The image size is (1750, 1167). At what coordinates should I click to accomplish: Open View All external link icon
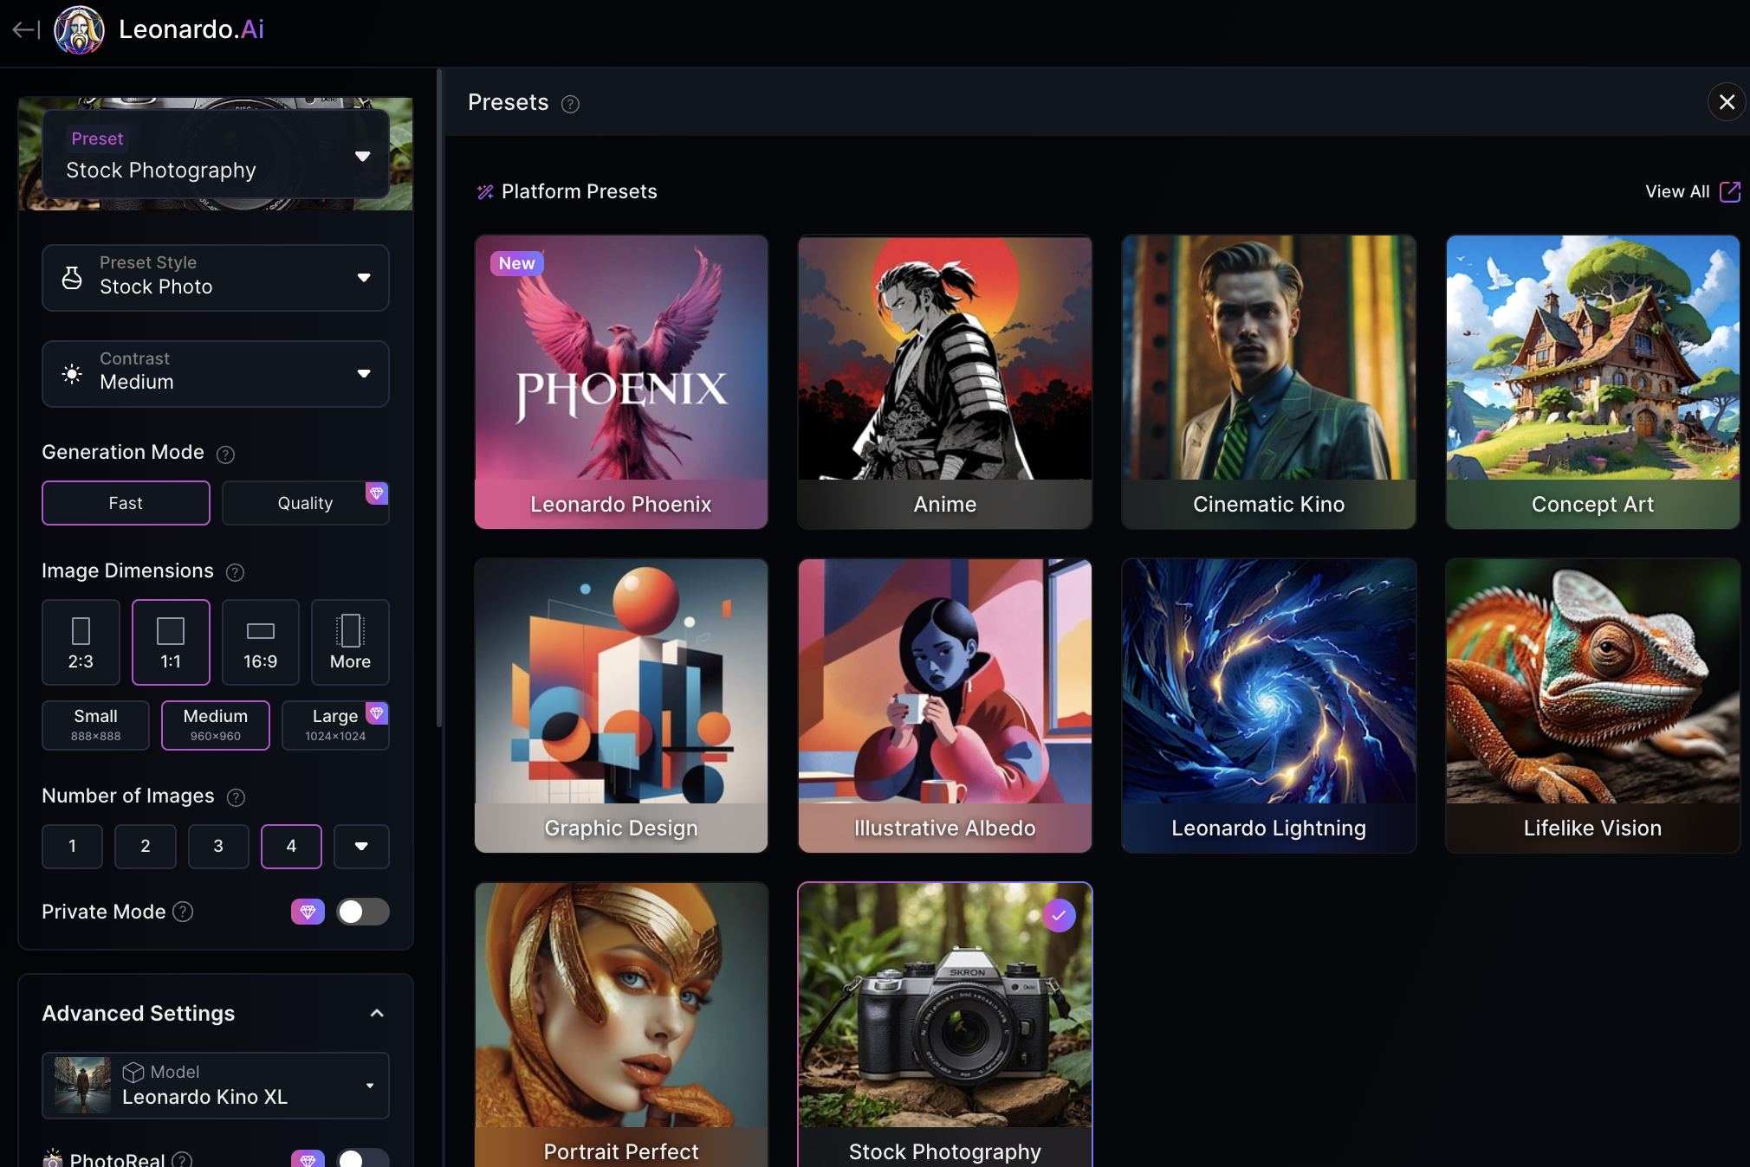[x=1729, y=191]
